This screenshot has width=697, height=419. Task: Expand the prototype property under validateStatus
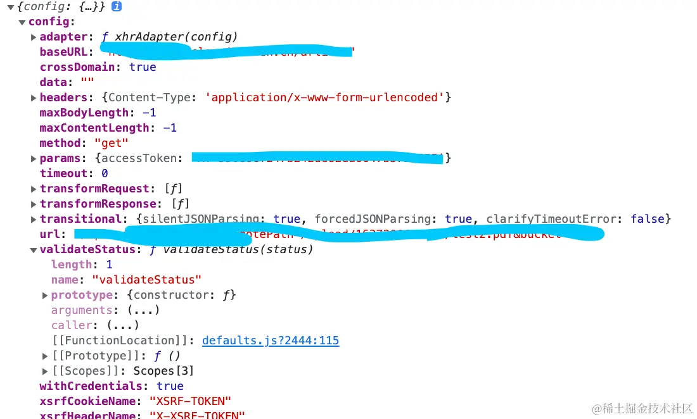click(x=44, y=295)
